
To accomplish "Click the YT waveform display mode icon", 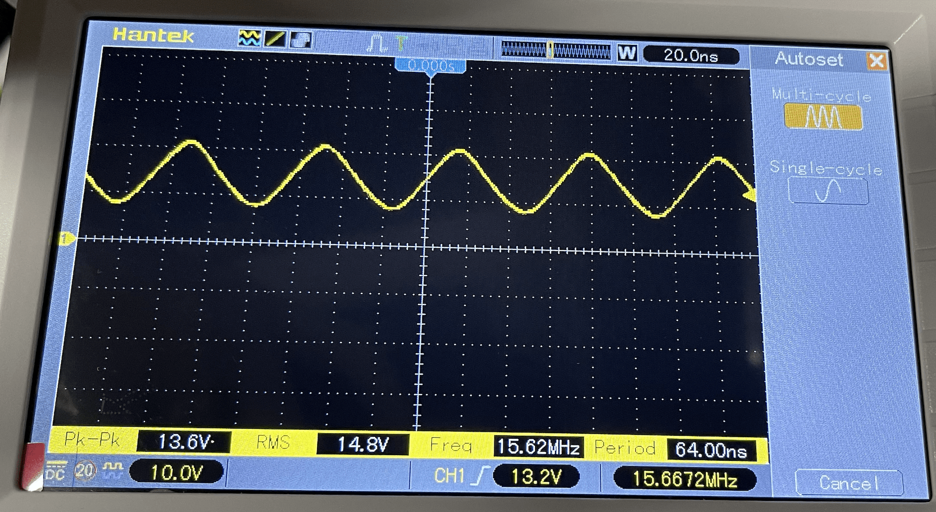I will 250,39.
